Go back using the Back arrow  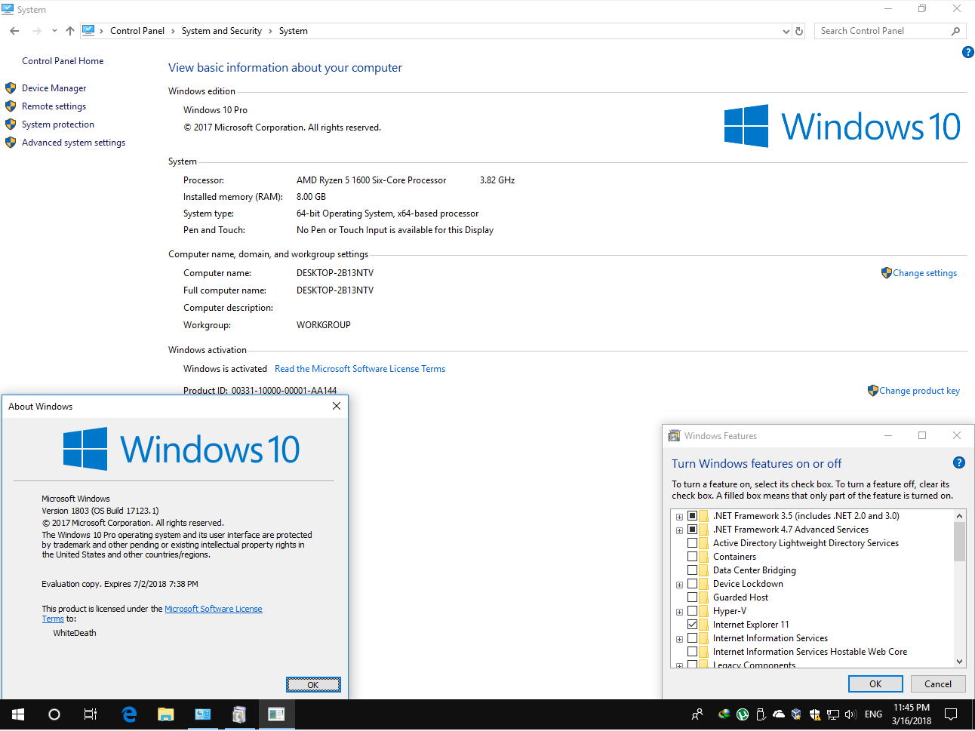[14, 31]
